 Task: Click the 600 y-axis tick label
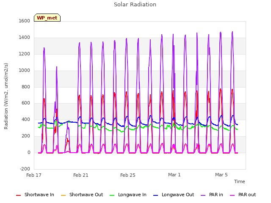pyautogui.click(x=26, y=103)
